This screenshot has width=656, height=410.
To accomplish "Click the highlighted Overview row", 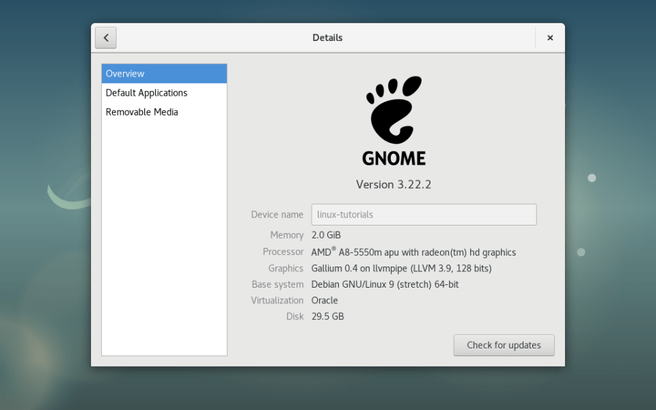I will (164, 73).
